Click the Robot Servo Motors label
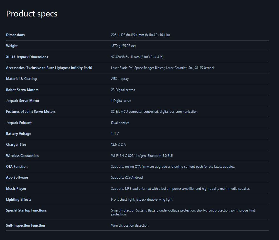The image size is (279, 240). click(x=22, y=90)
